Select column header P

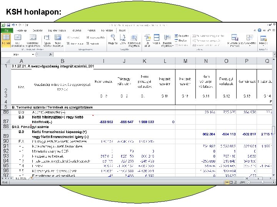pyautogui.click(x=247, y=61)
